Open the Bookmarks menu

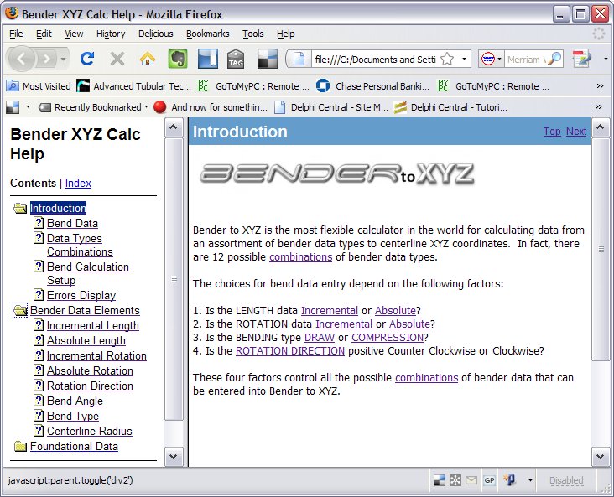pyautogui.click(x=209, y=34)
